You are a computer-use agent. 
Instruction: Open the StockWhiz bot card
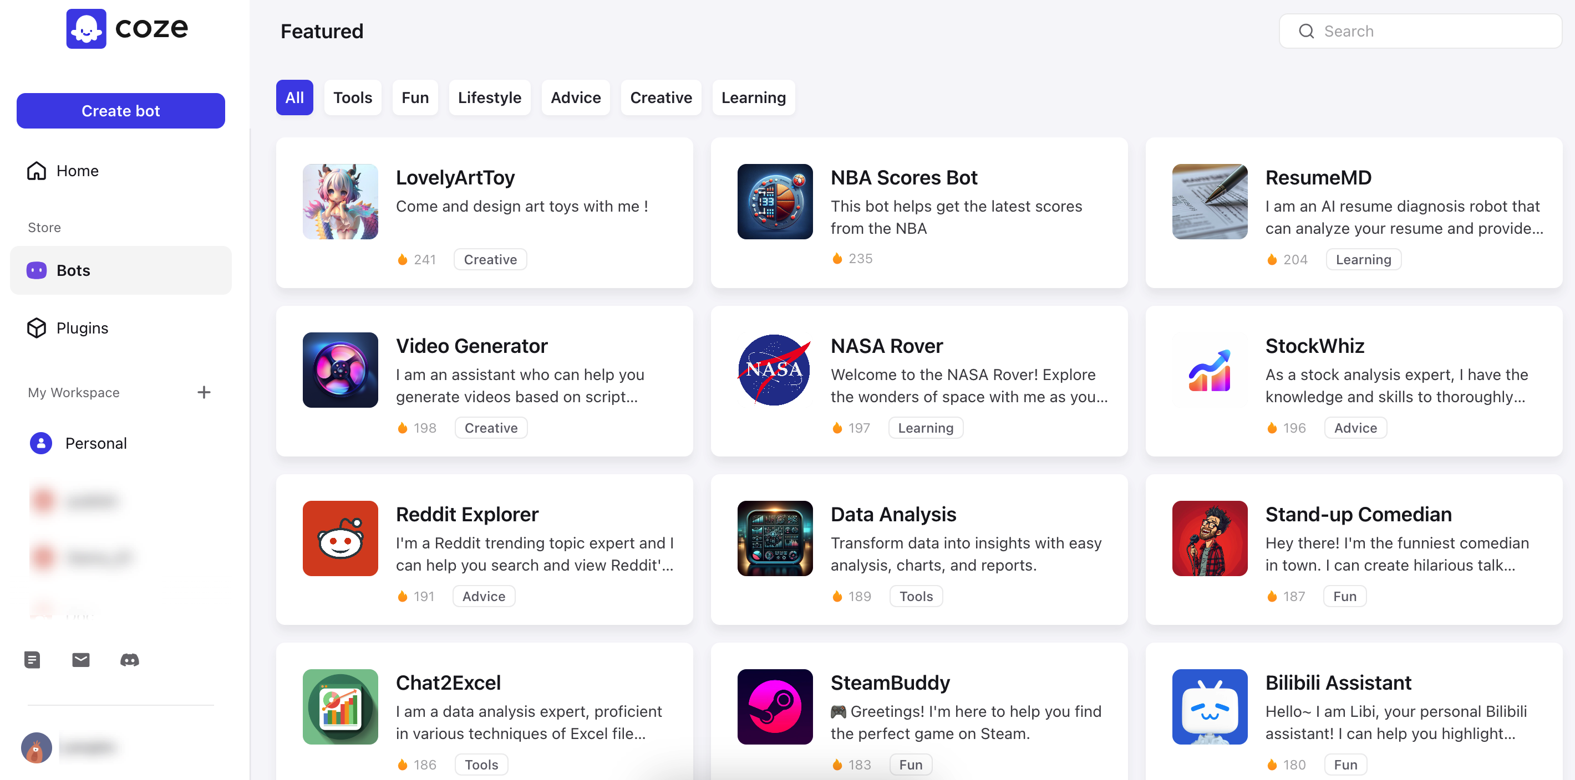click(x=1353, y=381)
